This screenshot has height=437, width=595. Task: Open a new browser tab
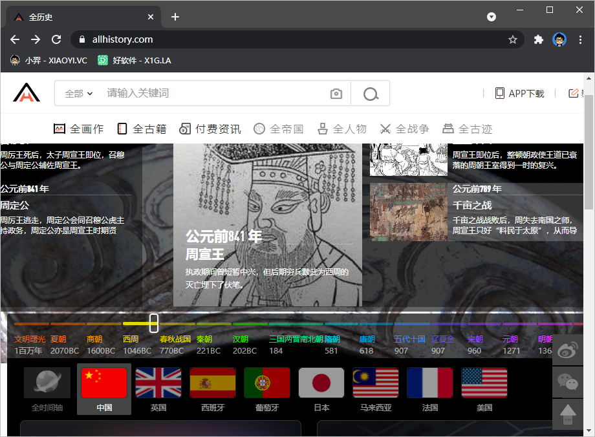[x=175, y=17]
